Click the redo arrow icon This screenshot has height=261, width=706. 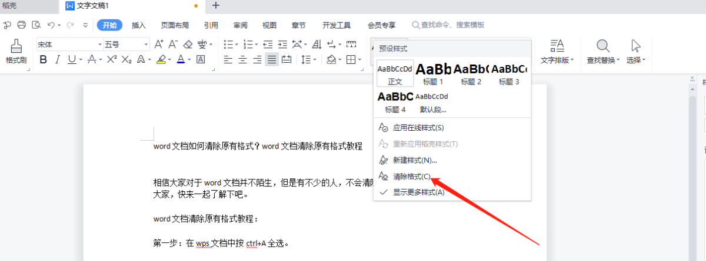click(x=71, y=25)
